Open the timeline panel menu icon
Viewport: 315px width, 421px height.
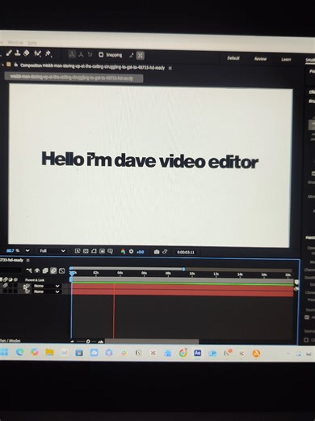pos(27,261)
